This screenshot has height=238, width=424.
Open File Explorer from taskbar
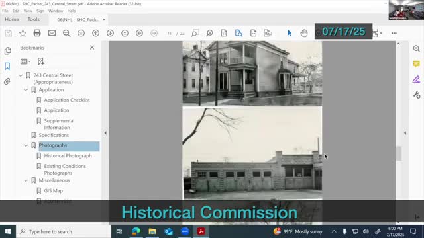pyautogui.click(x=152, y=231)
